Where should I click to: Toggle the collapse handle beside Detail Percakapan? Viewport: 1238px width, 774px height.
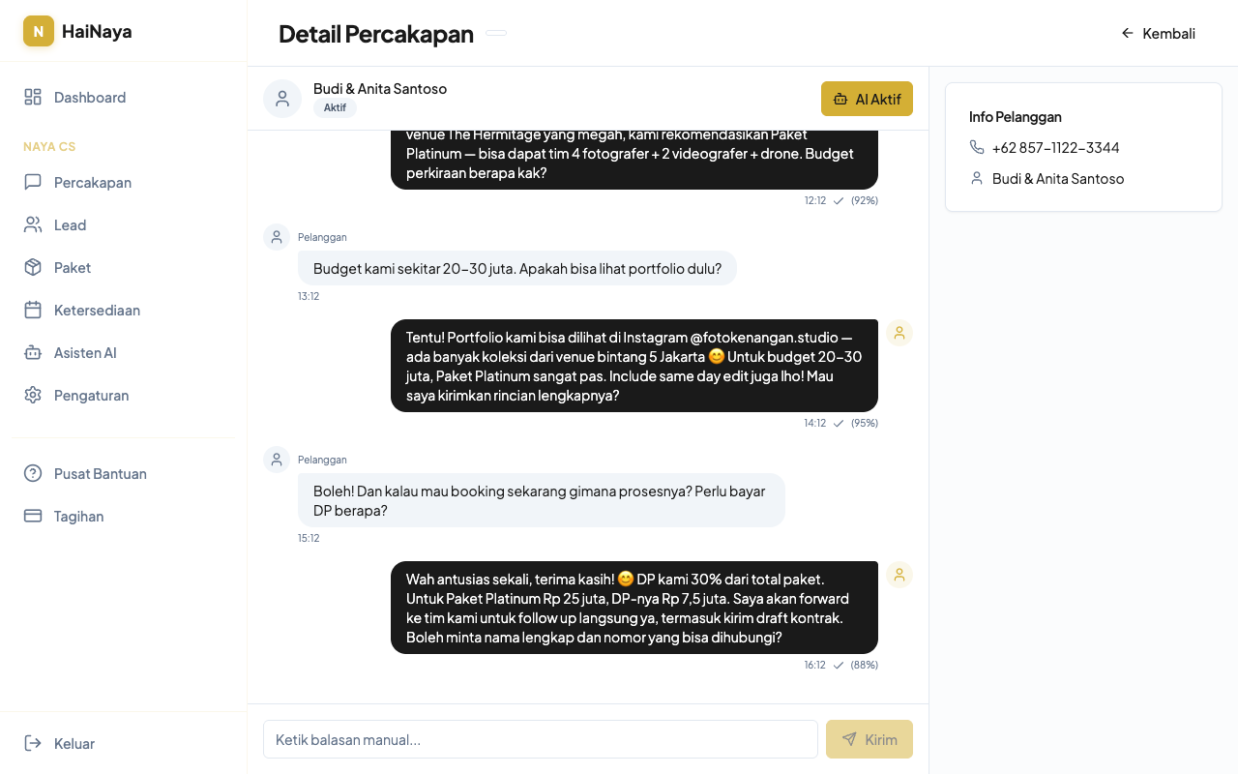pos(495,33)
